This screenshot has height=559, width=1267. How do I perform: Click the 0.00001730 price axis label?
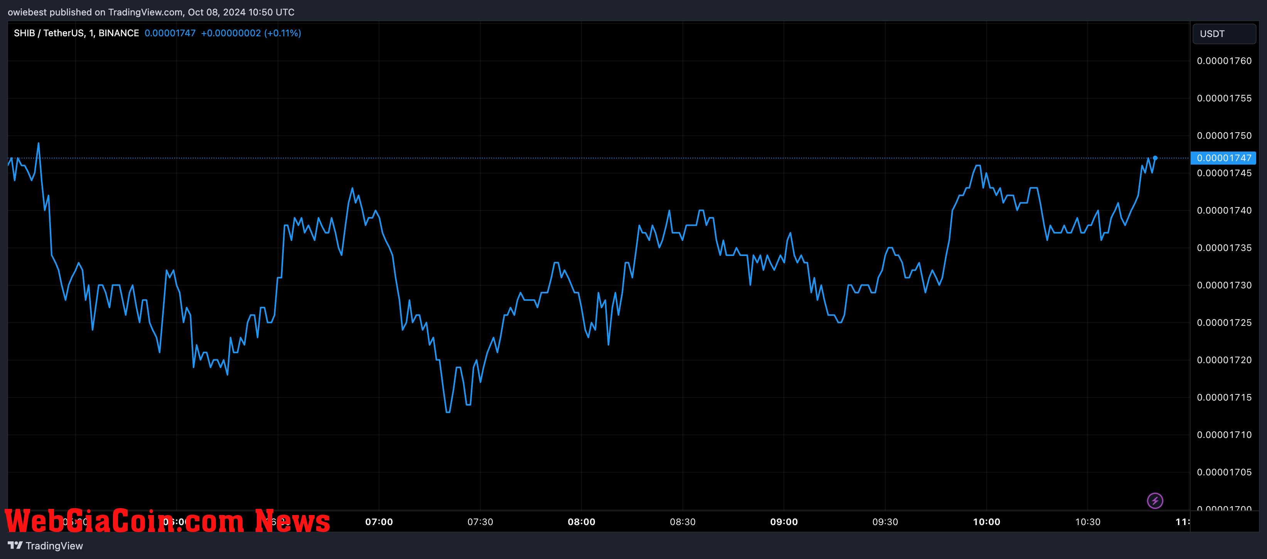coord(1224,285)
